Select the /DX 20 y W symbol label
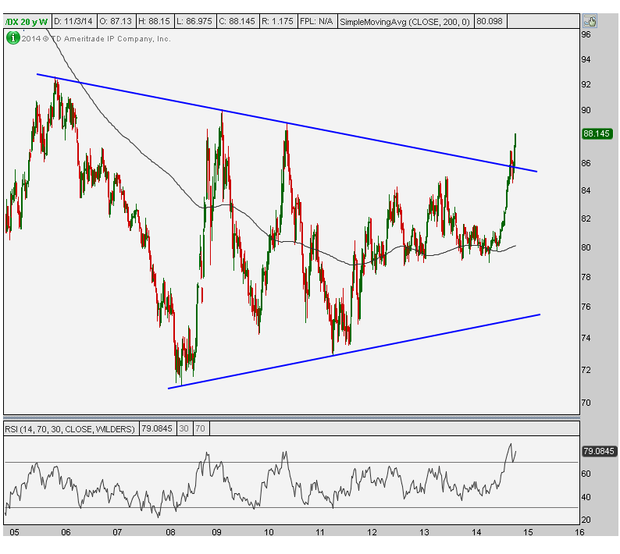The width and height of the screenshot is (620, 554). click(27, 22)
